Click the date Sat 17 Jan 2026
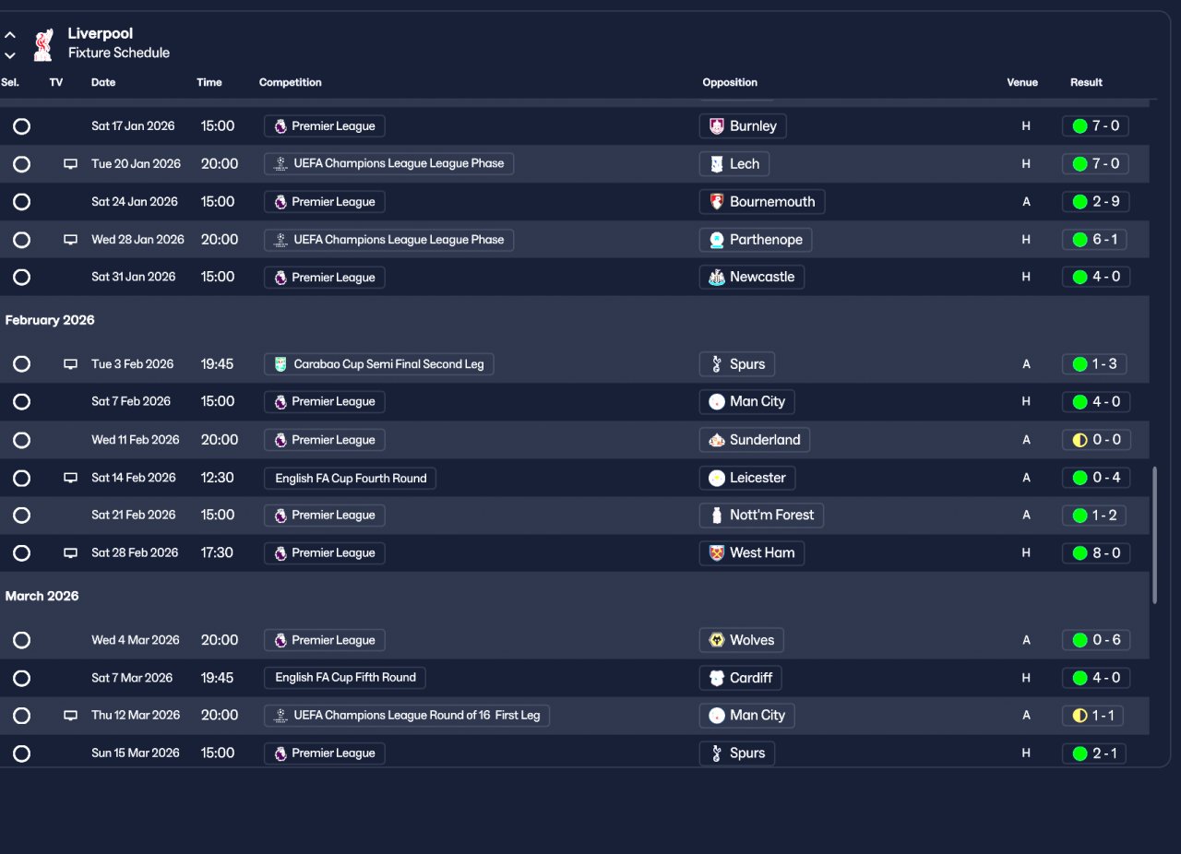 [133, 126]
